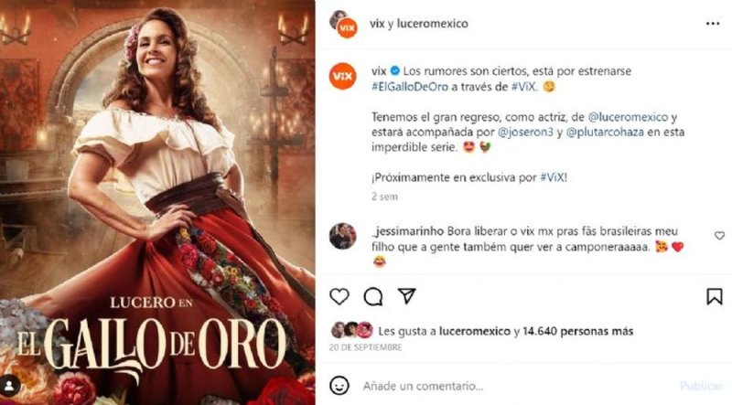Focus the Añade un comentario field
This screenshot has width=732, height=405.
513,386
